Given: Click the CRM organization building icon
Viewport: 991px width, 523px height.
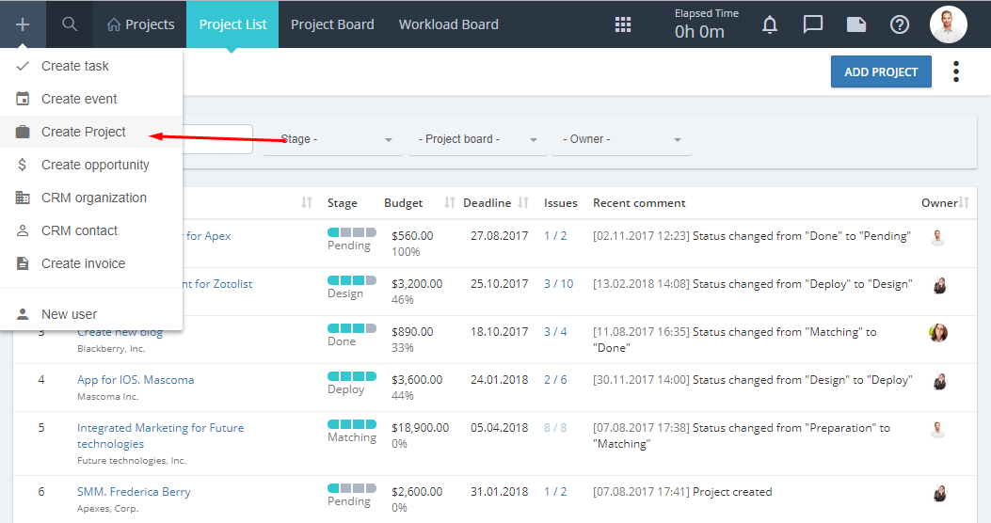Looking at the screenshot, I should coord(23,198).
